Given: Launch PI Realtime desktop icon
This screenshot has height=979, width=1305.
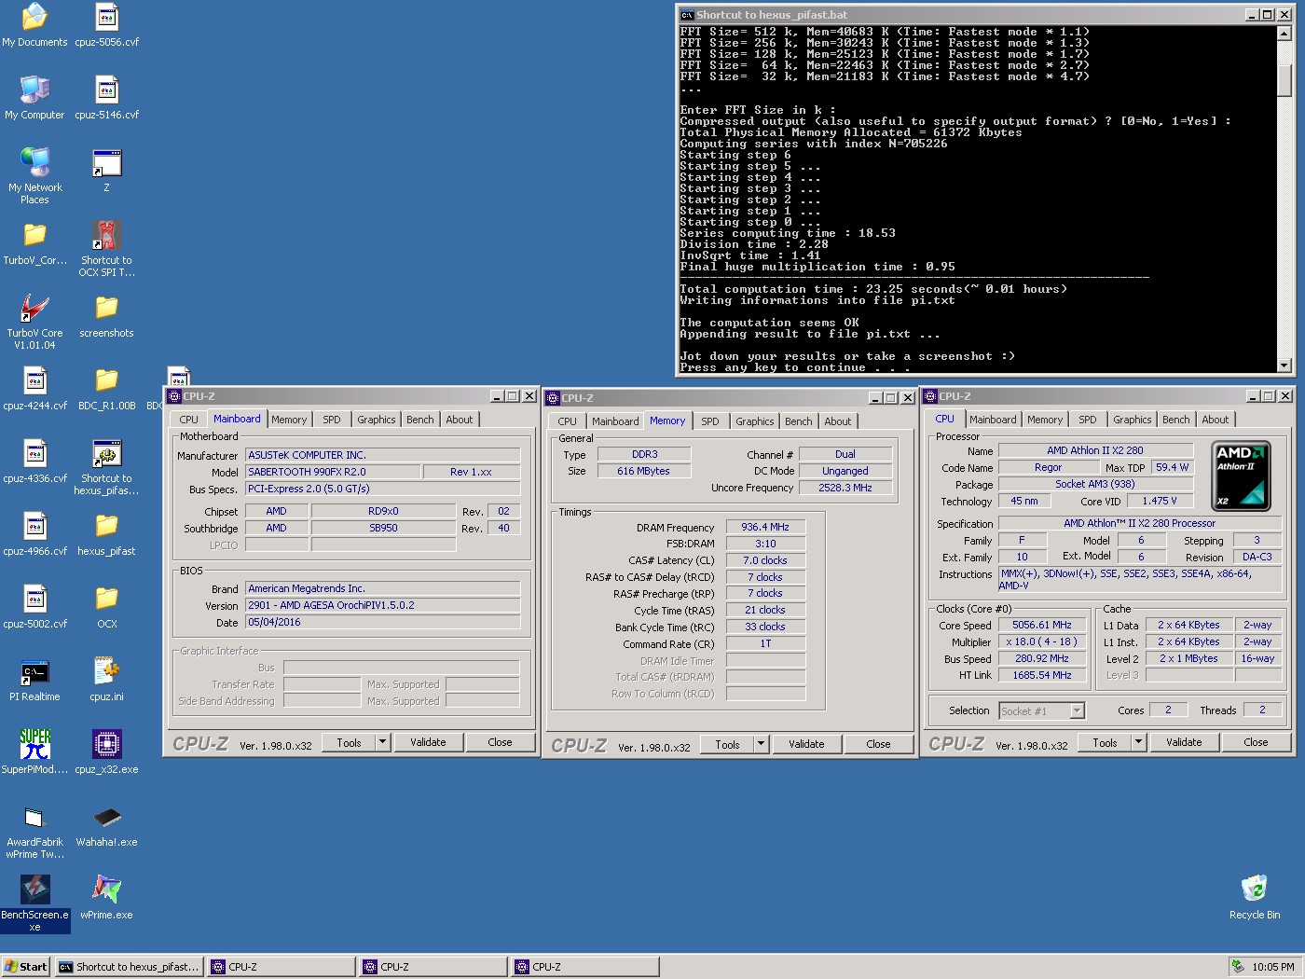Looking at the screenshot, I should pyautogui.click(x=34, y=680).
